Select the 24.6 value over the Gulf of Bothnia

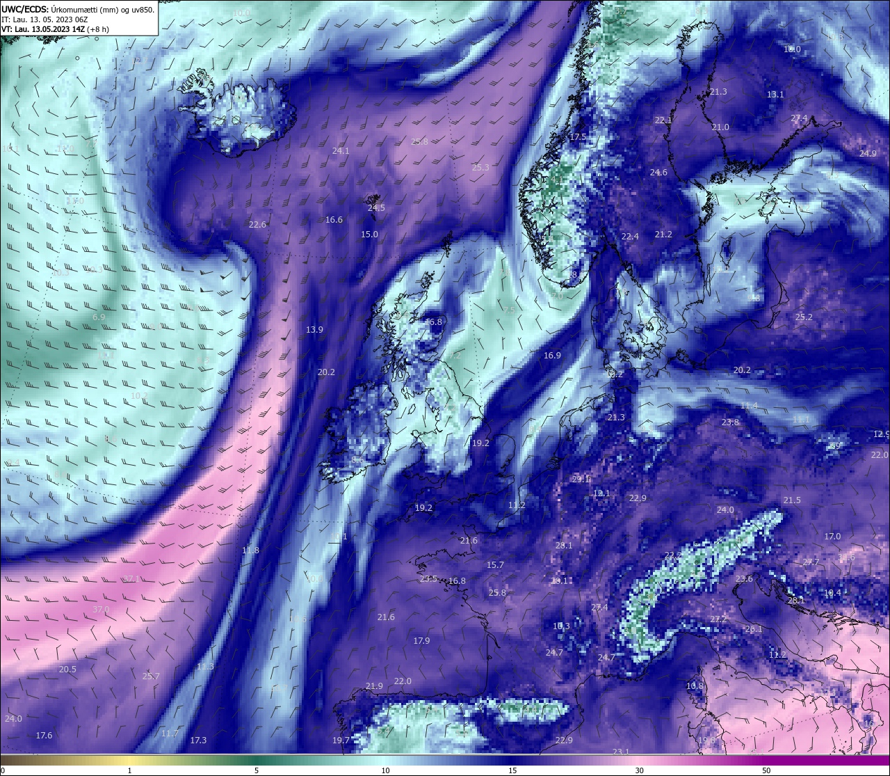pyautogui.click(x=658, y=173)
